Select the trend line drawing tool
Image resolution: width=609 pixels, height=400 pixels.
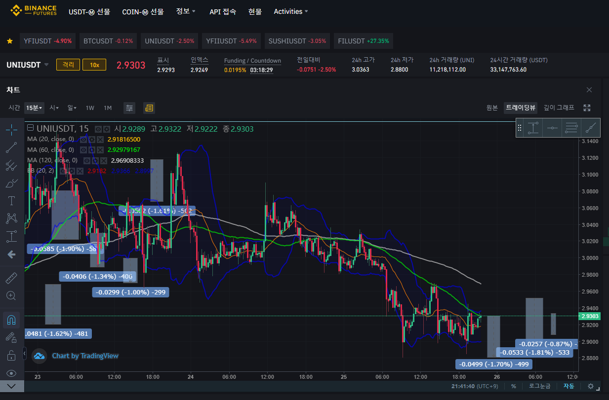pos(11,147)
